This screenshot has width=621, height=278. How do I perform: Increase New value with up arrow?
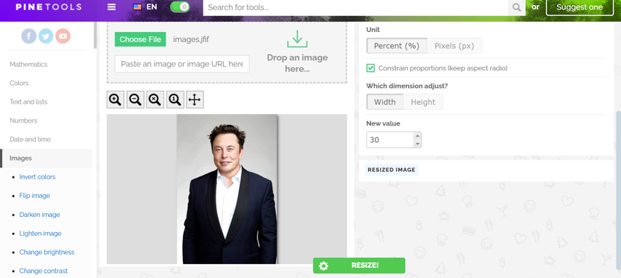(x=417, y=136)
